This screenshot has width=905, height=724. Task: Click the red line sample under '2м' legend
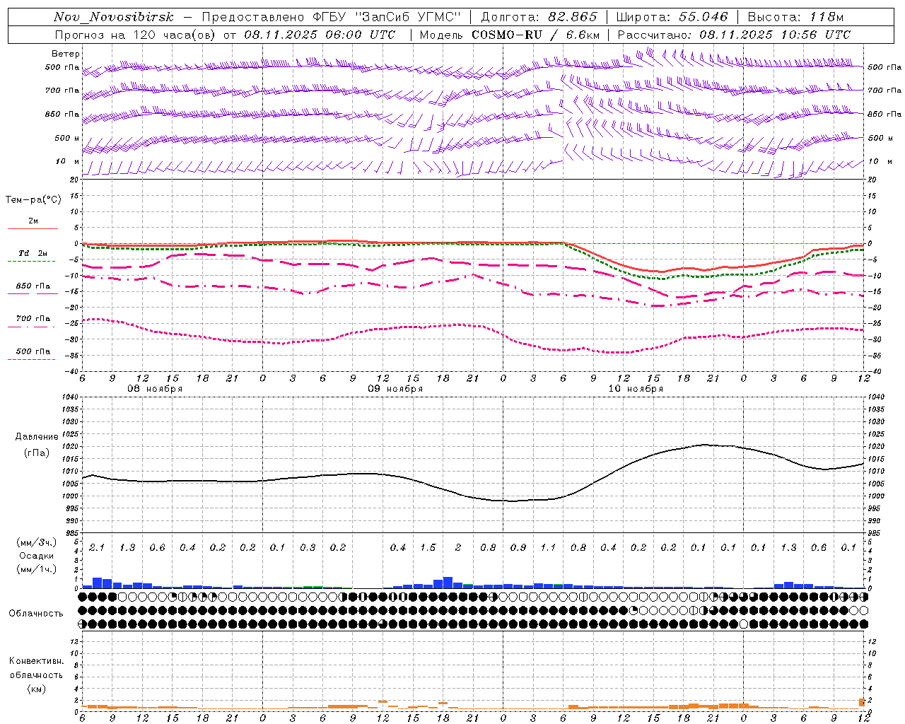[x=33, y=229]
